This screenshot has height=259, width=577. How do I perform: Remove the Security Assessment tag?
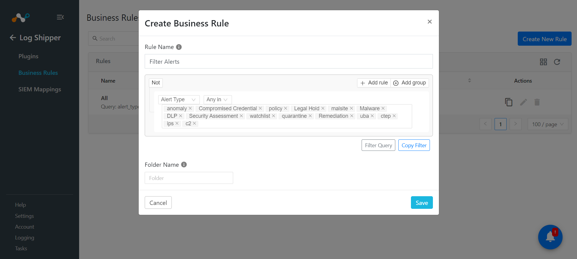[x=241, y=116]
